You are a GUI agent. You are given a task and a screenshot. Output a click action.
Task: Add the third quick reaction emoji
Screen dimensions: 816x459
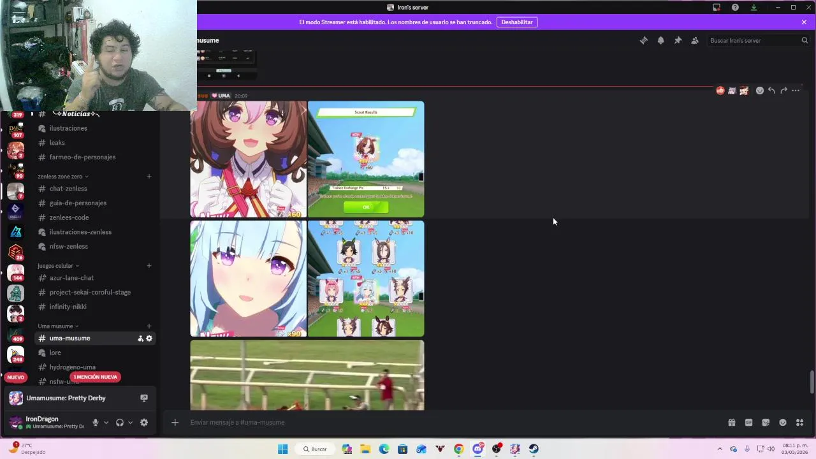point(744,91)
